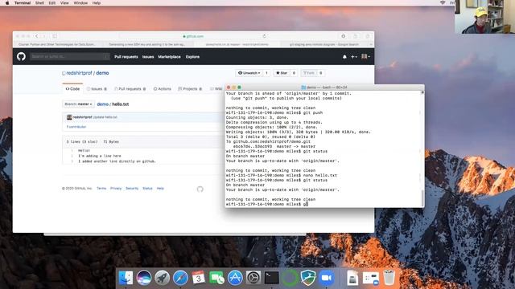This screenshot has height=289, width=515.
Task: Click the webcam video thumbnail
Action: pyautogui.click(x=484, y=17)
